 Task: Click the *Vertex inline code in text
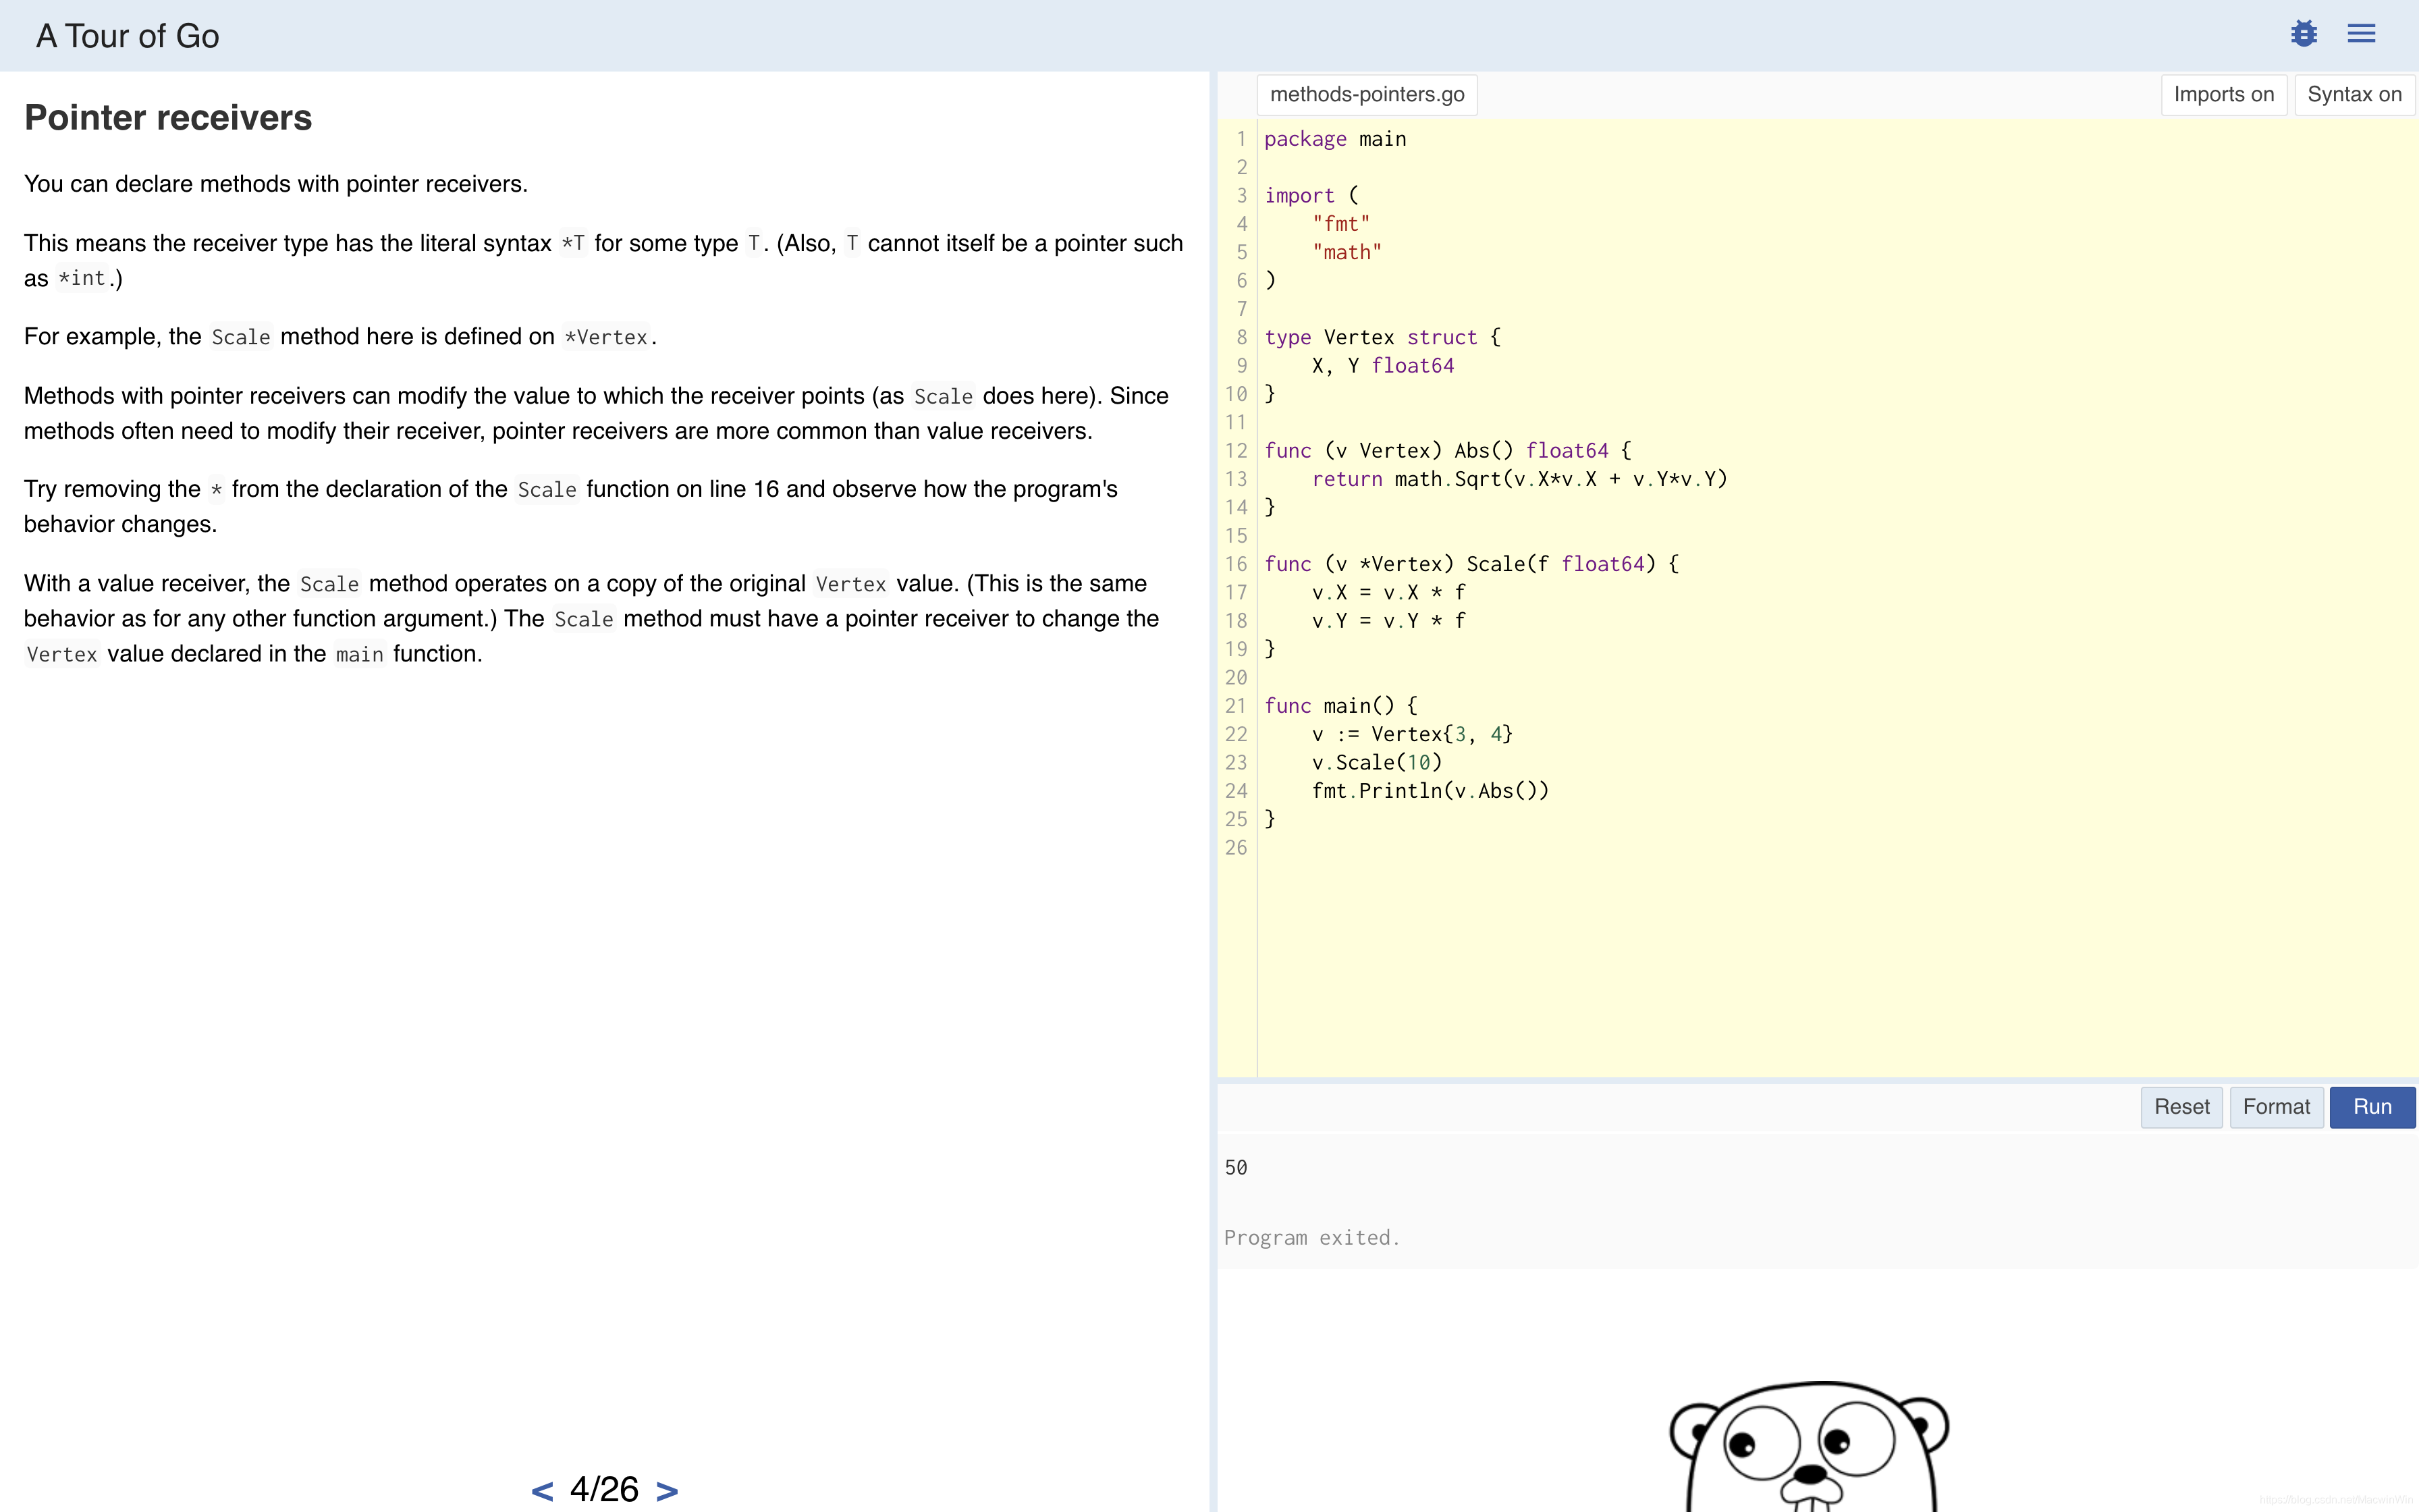[605, 338]
